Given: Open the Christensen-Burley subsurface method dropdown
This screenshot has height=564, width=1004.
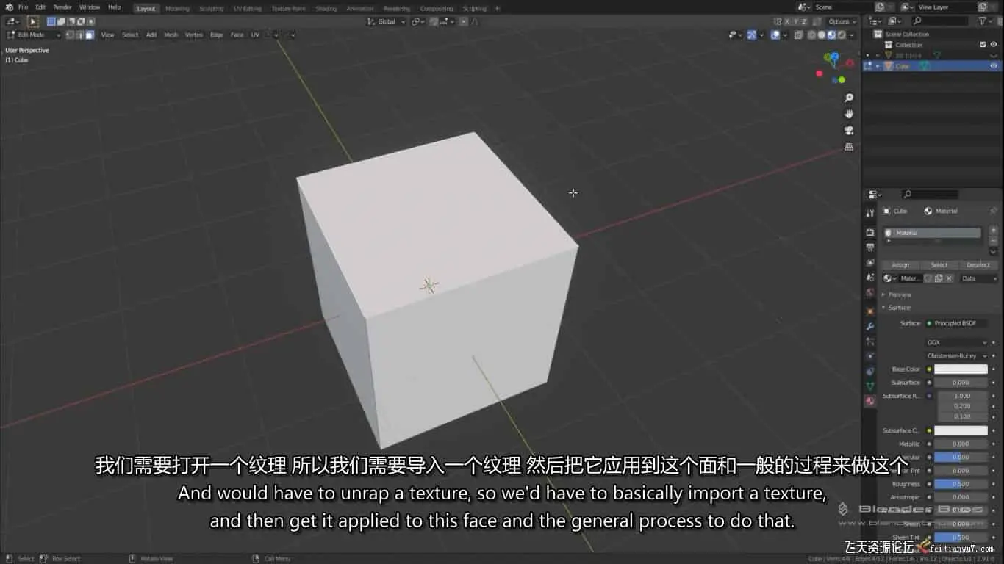Looking at the screenshot, I should [x=957, y=355].
